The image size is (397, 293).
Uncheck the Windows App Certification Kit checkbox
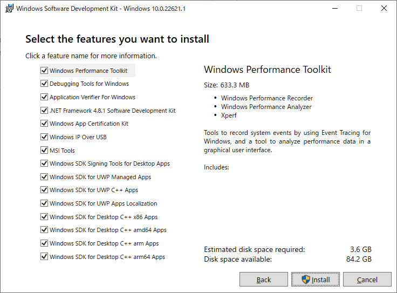(x=44, y=124)
